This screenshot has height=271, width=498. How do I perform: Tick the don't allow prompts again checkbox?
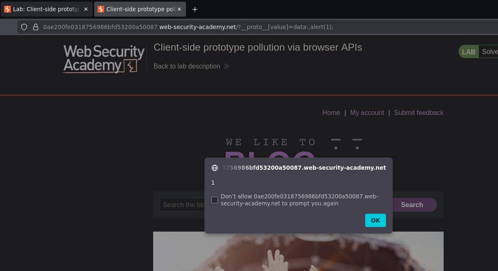pyautogui.click(x=215, y=200)
